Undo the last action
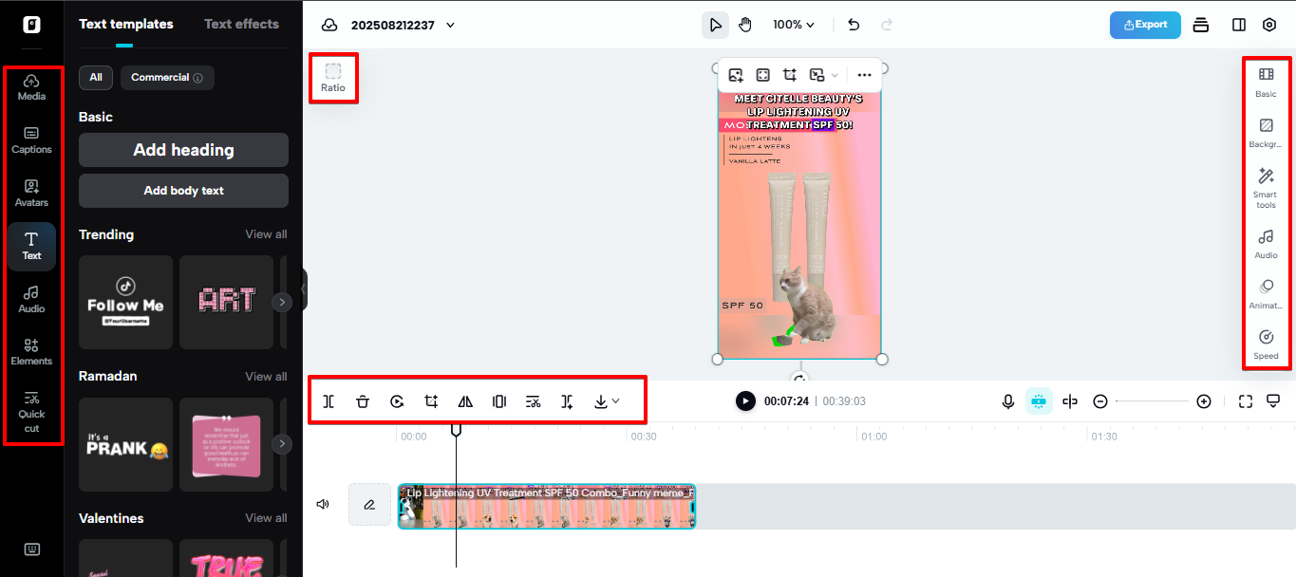Image resolution: width=1296 pixels, height=577 pixels. pos(854,25)
